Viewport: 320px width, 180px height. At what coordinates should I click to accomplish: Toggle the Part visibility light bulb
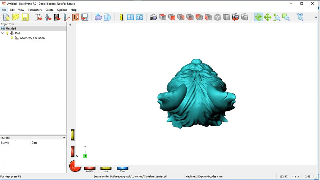(7, 33)
